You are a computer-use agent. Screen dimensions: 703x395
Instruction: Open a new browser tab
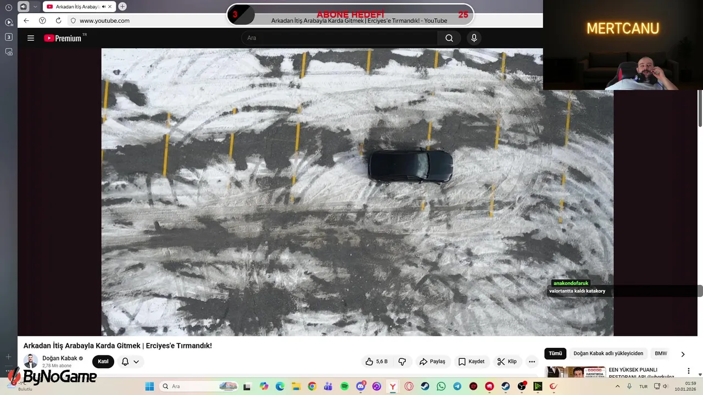[x=122, y=7]
